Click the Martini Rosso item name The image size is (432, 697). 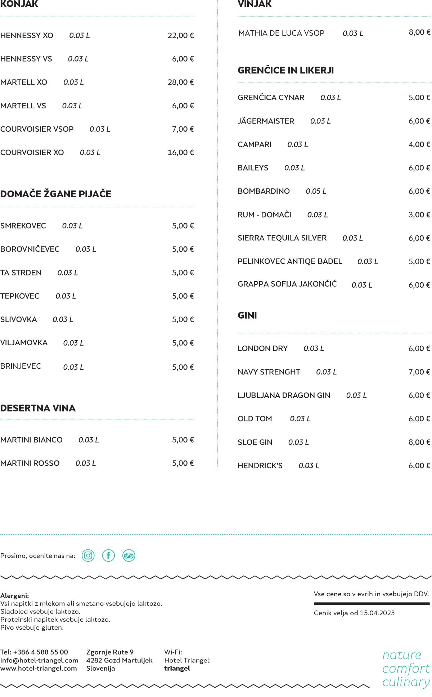(x=30, y=463)
